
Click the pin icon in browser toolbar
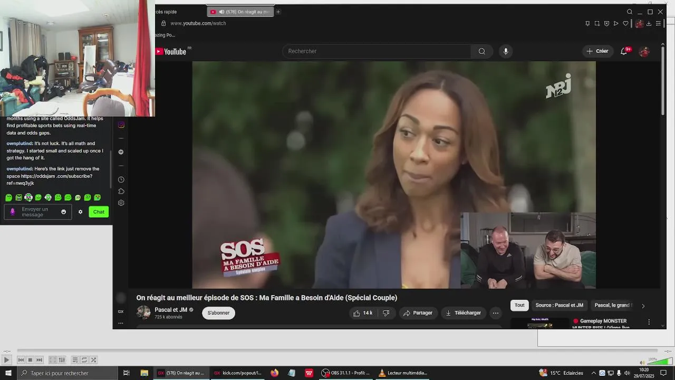(x=587, y=23)
